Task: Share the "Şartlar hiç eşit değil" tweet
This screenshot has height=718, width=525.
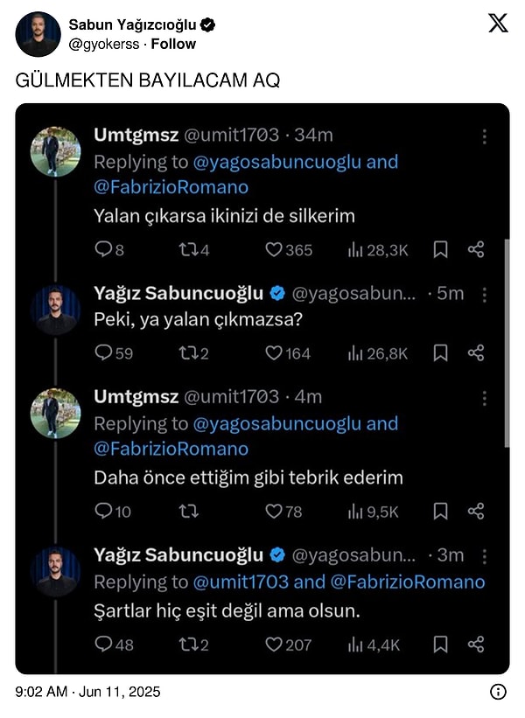Action: point(476,645)
